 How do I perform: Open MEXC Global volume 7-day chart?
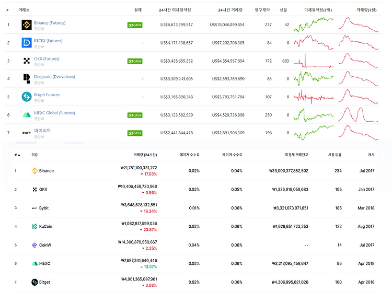(x=358, y=114)
